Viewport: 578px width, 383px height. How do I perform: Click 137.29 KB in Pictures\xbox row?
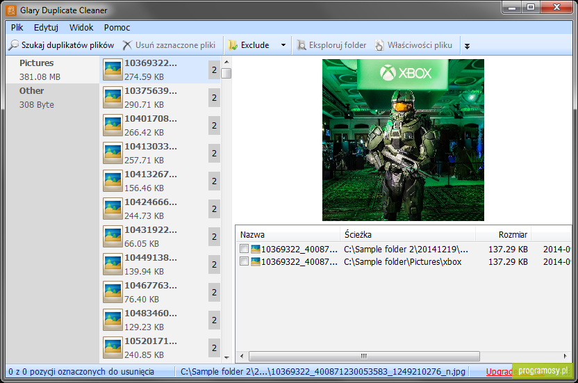pyautogui.click(x=508, y=261)
